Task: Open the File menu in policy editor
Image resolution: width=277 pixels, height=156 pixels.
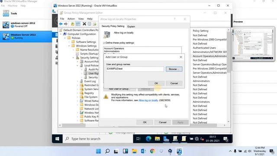Action: (x=62, y=19)
